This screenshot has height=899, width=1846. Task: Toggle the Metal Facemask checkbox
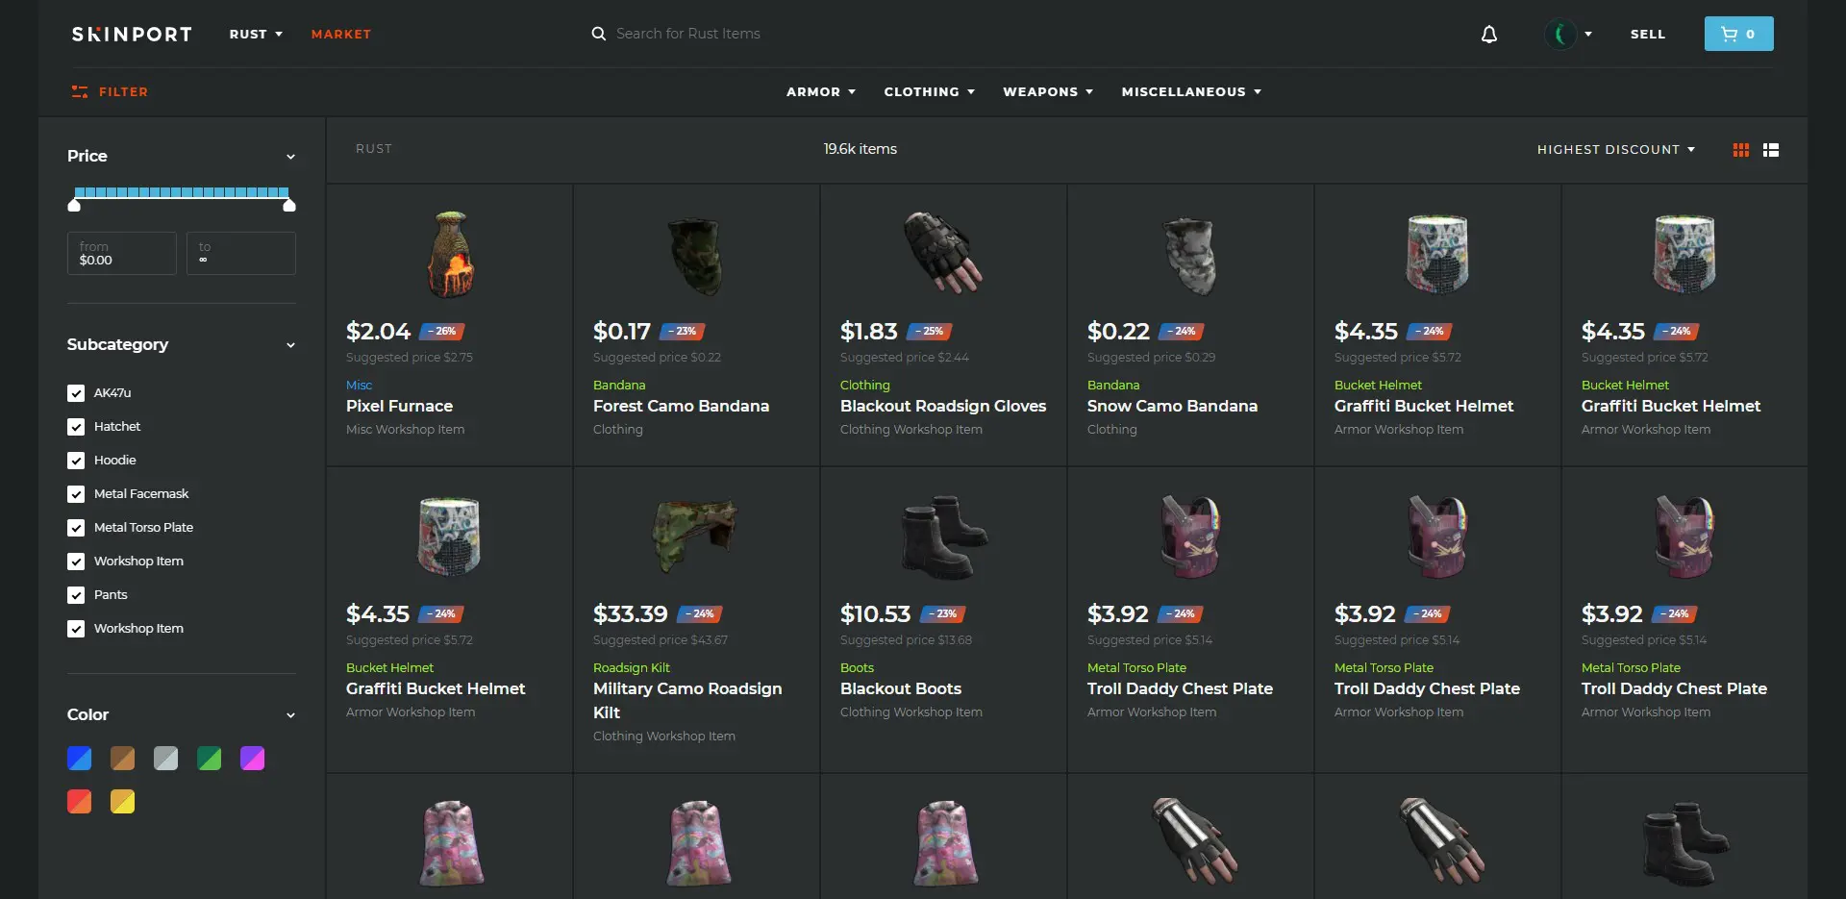76,494
